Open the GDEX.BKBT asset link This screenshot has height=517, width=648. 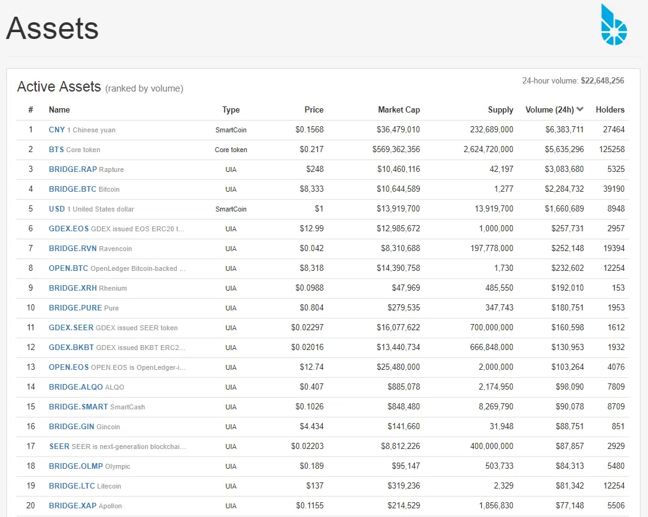click(71, 348)
